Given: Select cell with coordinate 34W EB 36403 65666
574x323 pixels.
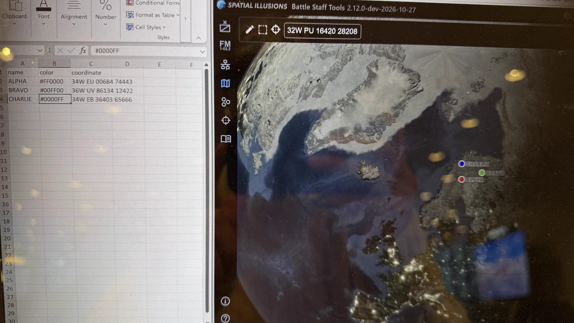Looking at the screenshot, I should tap(102, 100).
